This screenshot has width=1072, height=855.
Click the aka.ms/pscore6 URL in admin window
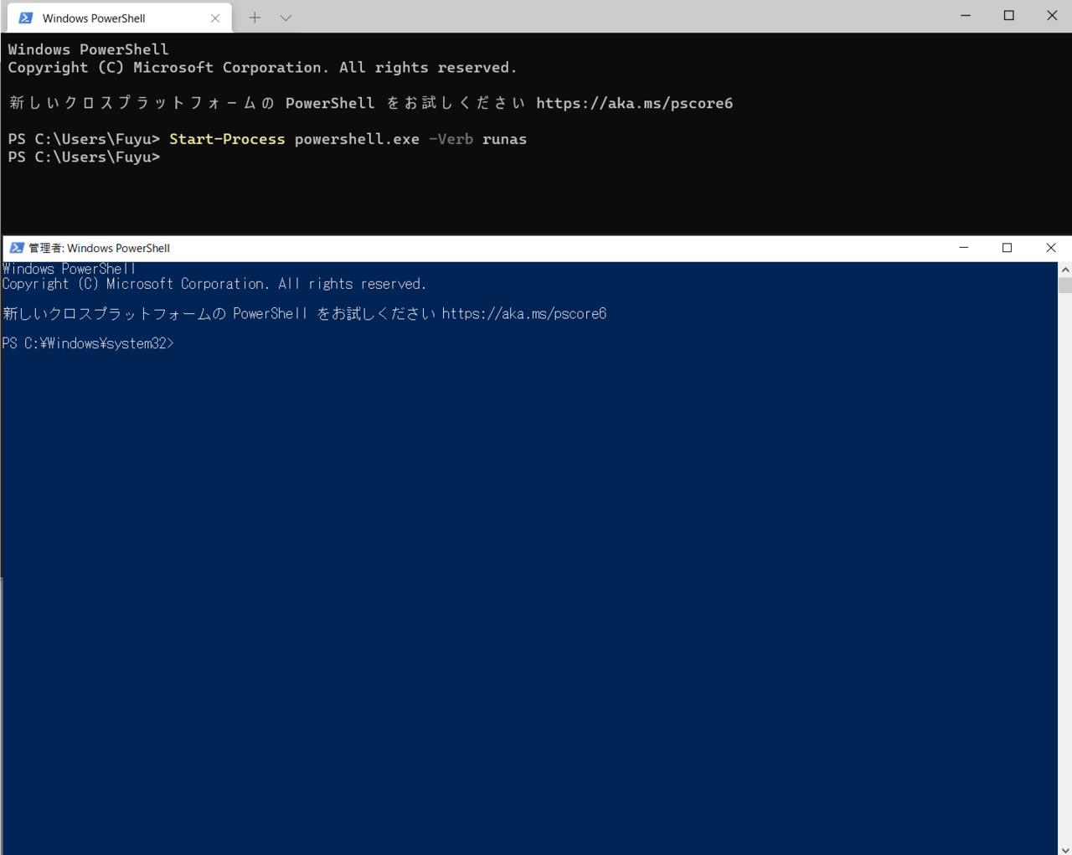[x=524, y=314]
